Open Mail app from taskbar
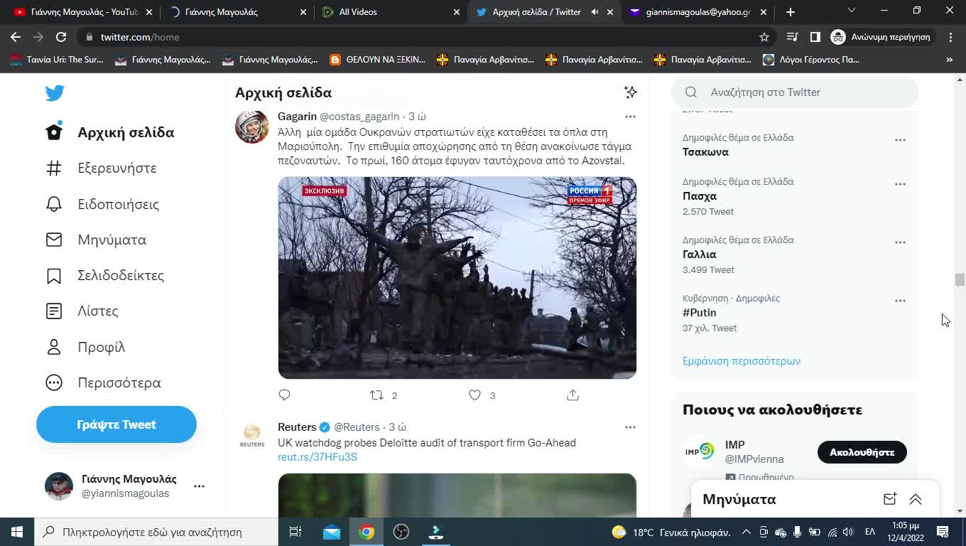The image size is (966, 546). (x=332, y=532)
